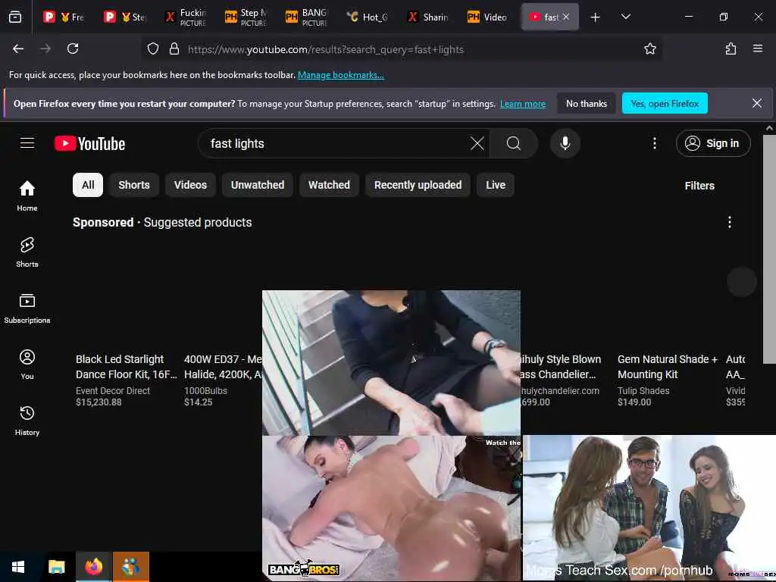
Task: Open the 'Learn more' link
Action: click(523, 104)
